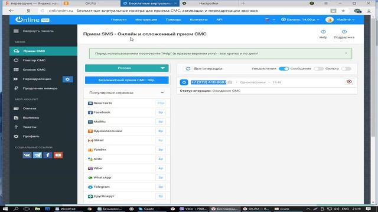Select the ДругВокруг service
This screenshot has width=378, height=212.
(127, 196)
